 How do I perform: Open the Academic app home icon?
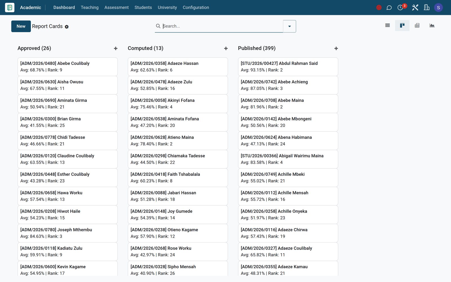pos(10,8)
